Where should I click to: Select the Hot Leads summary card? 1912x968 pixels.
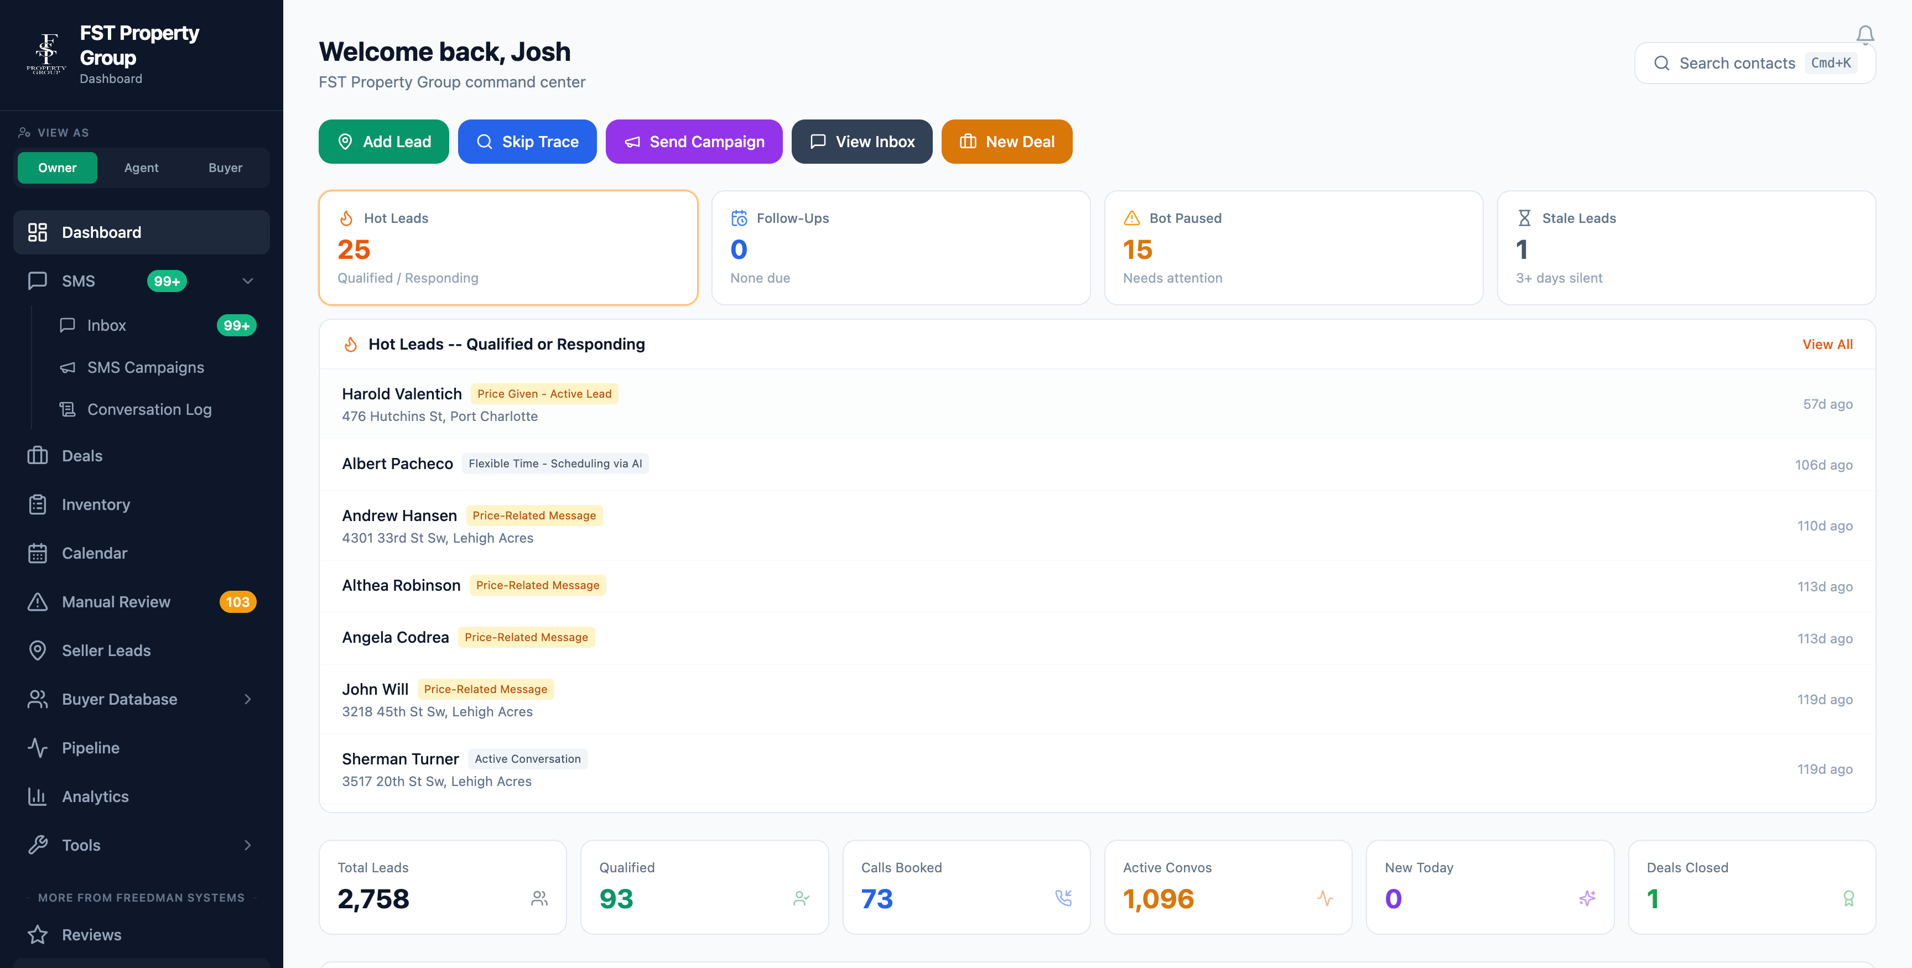click(508, 248)
